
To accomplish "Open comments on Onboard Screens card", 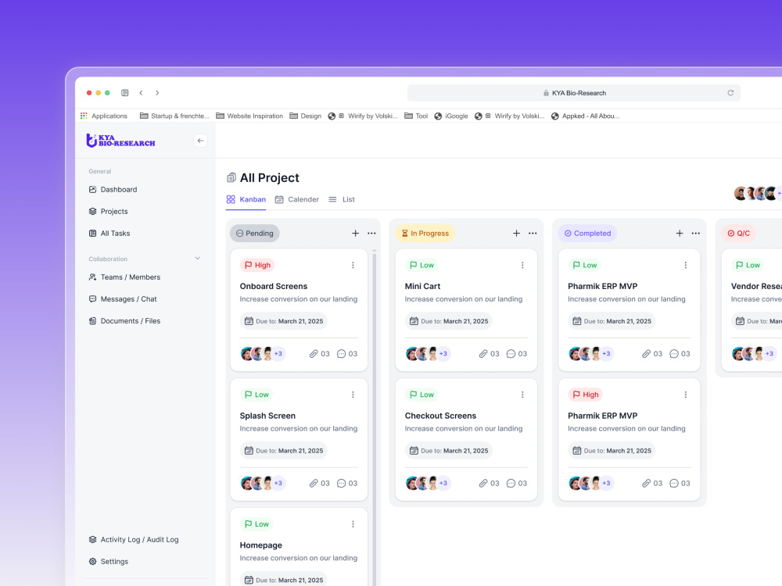I will 347,354.
